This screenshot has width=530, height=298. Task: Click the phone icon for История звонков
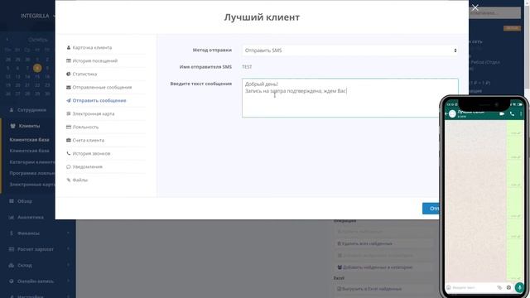69,153
